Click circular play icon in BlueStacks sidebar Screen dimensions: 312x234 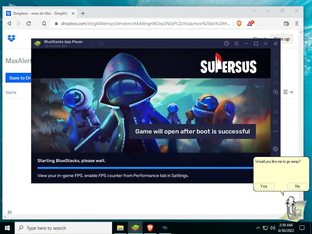tap(275, 92)
